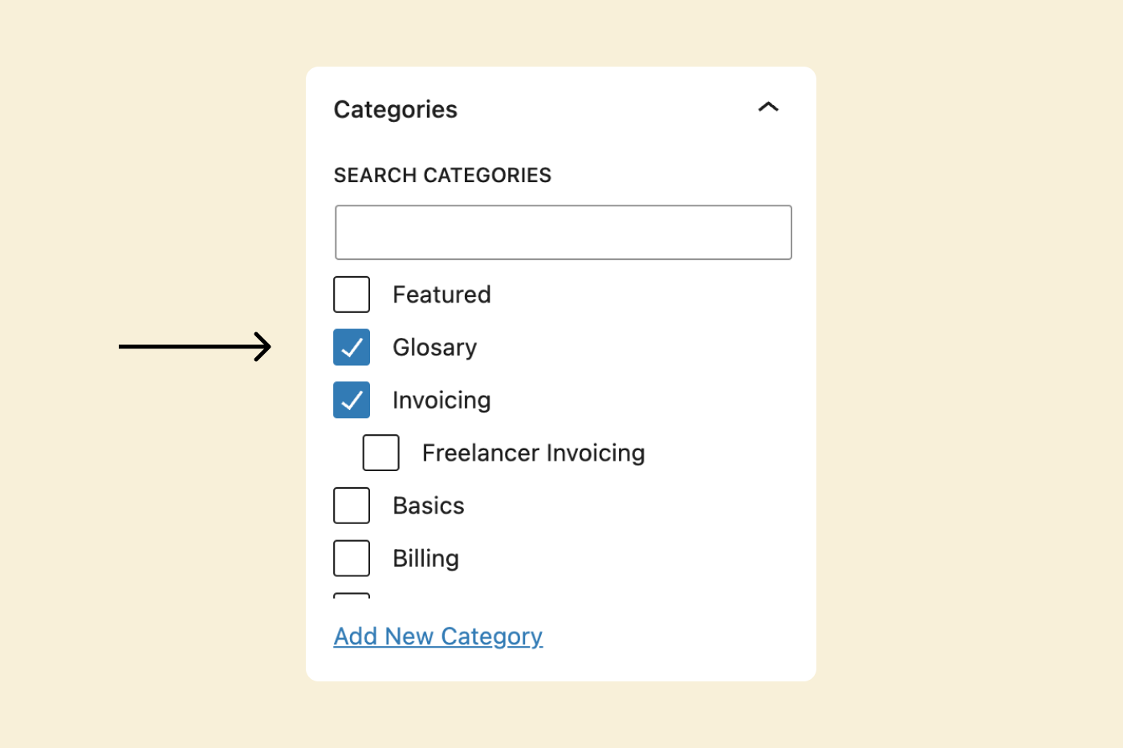This screenshot has width=1123, height=748.
Task: Open the Add New Category link
Action: coord(438,636)
